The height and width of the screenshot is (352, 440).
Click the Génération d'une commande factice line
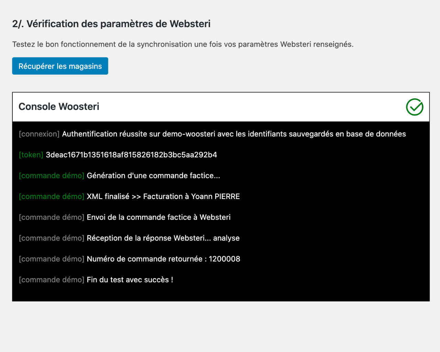pos(153,176)
